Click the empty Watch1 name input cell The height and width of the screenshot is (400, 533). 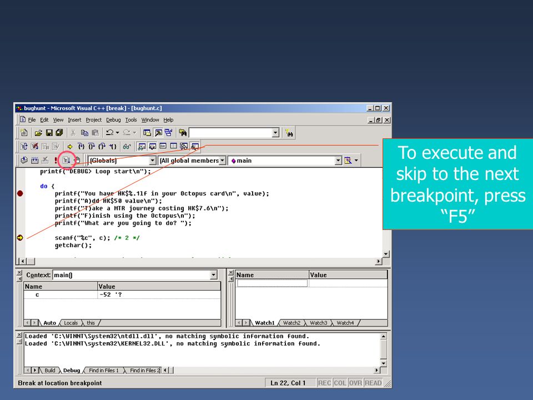[x=272, y=283]
